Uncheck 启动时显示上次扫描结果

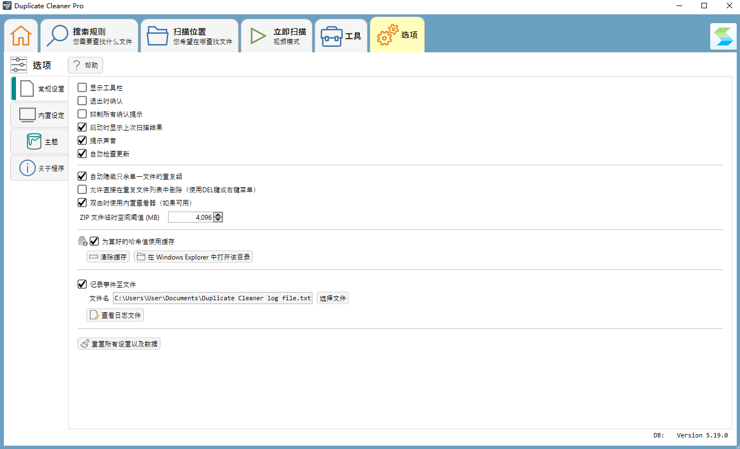(x=82, y=127)
